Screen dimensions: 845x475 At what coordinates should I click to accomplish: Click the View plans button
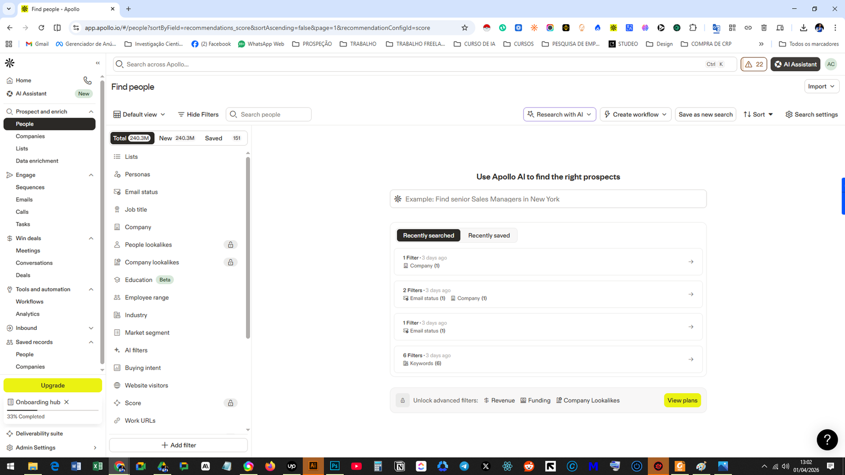point(682,401)
